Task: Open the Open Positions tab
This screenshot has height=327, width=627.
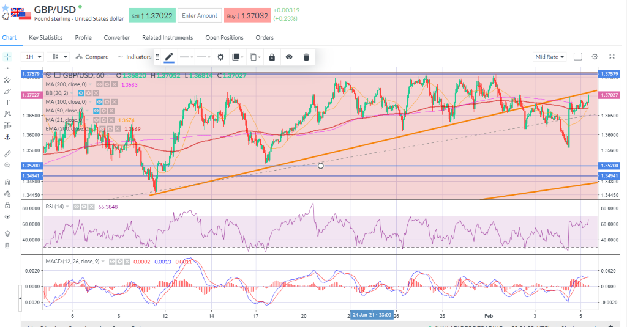Action: [x=224, y=37]
